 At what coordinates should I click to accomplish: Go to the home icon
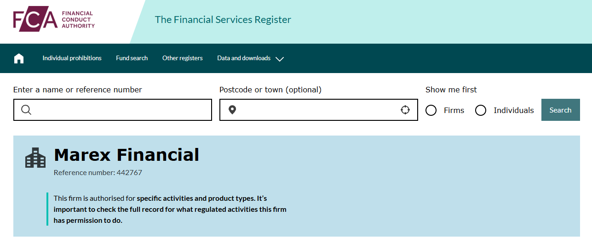[19, 58]
